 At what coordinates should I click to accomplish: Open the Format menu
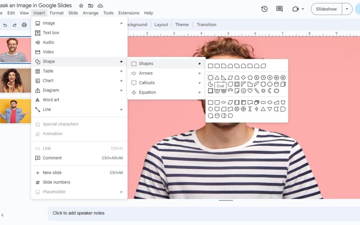tap(56, 13)
